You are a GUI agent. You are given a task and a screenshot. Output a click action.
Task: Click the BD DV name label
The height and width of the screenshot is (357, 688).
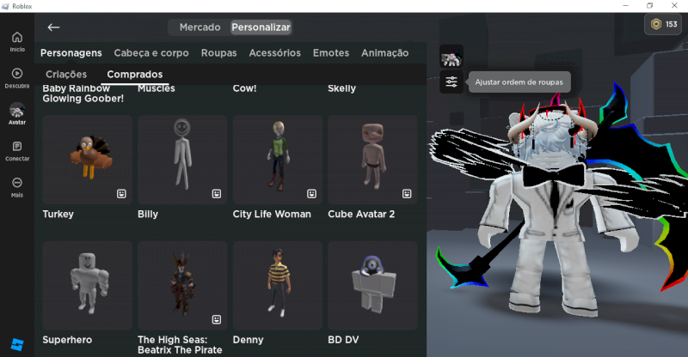pos(343,340)
